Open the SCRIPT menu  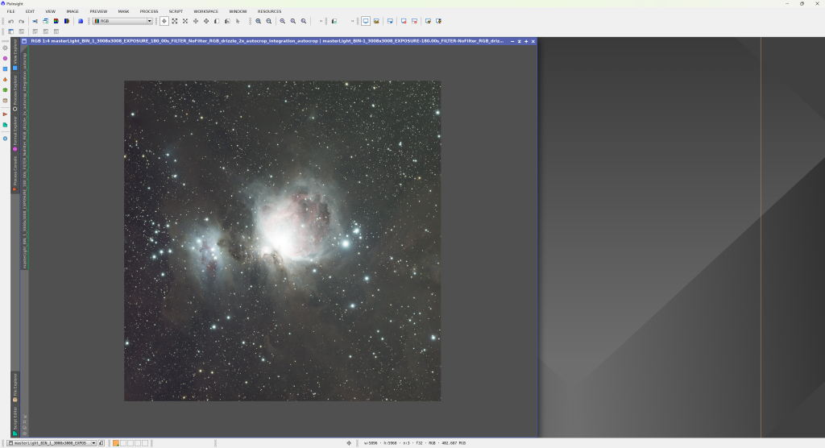pyautogui.click(x=176, y=11)
